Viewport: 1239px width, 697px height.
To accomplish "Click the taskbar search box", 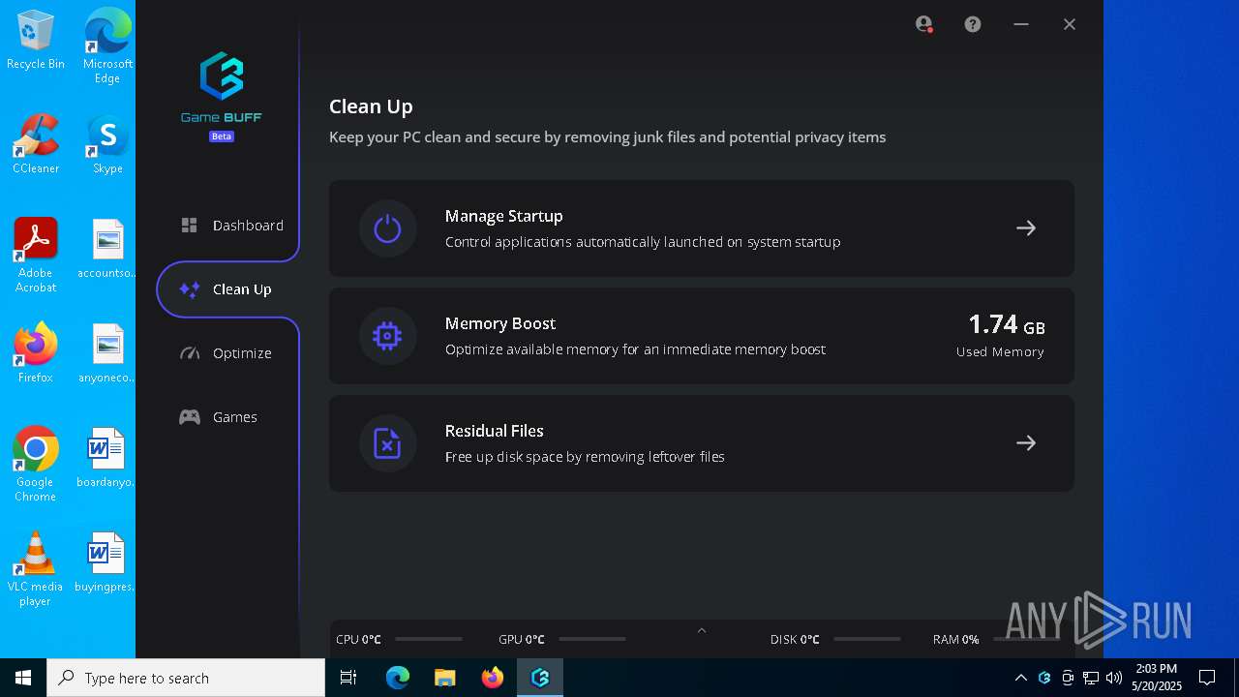I will pyautogui.click(x=186, y=678).
